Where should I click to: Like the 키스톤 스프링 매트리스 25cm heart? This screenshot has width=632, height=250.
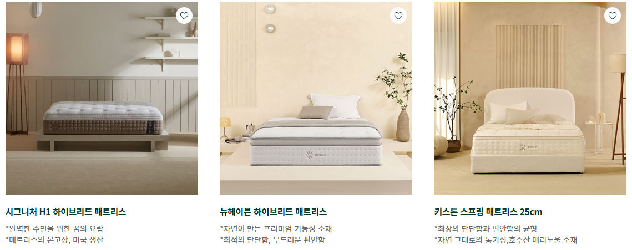[612, 16]
